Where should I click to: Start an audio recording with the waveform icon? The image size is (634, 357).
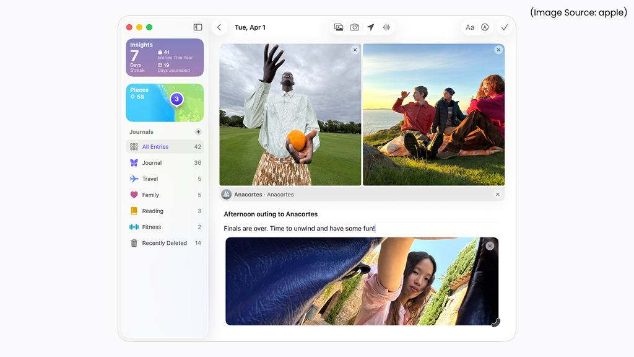click(x=386, y=27)
